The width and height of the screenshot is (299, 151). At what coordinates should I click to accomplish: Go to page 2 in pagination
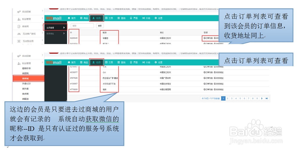[228, 98]
